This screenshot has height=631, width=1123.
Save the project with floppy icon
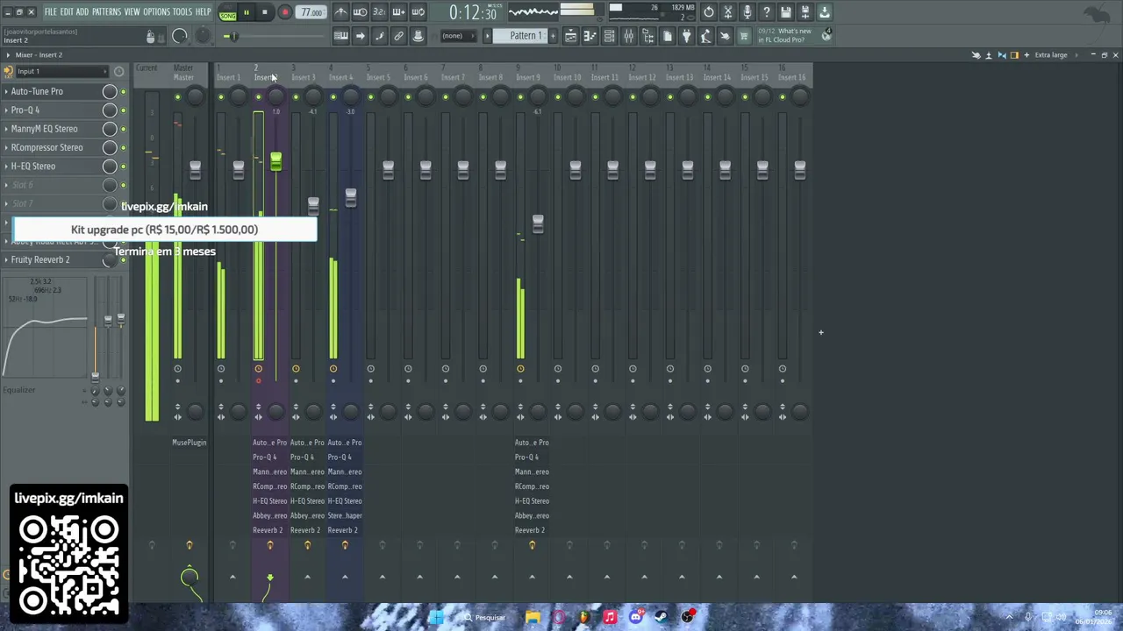pos(786,12)
